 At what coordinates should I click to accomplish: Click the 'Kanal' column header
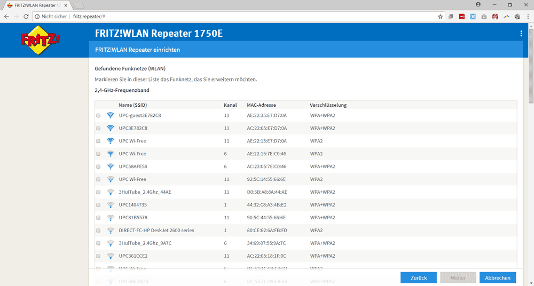(x=230, y=105)
